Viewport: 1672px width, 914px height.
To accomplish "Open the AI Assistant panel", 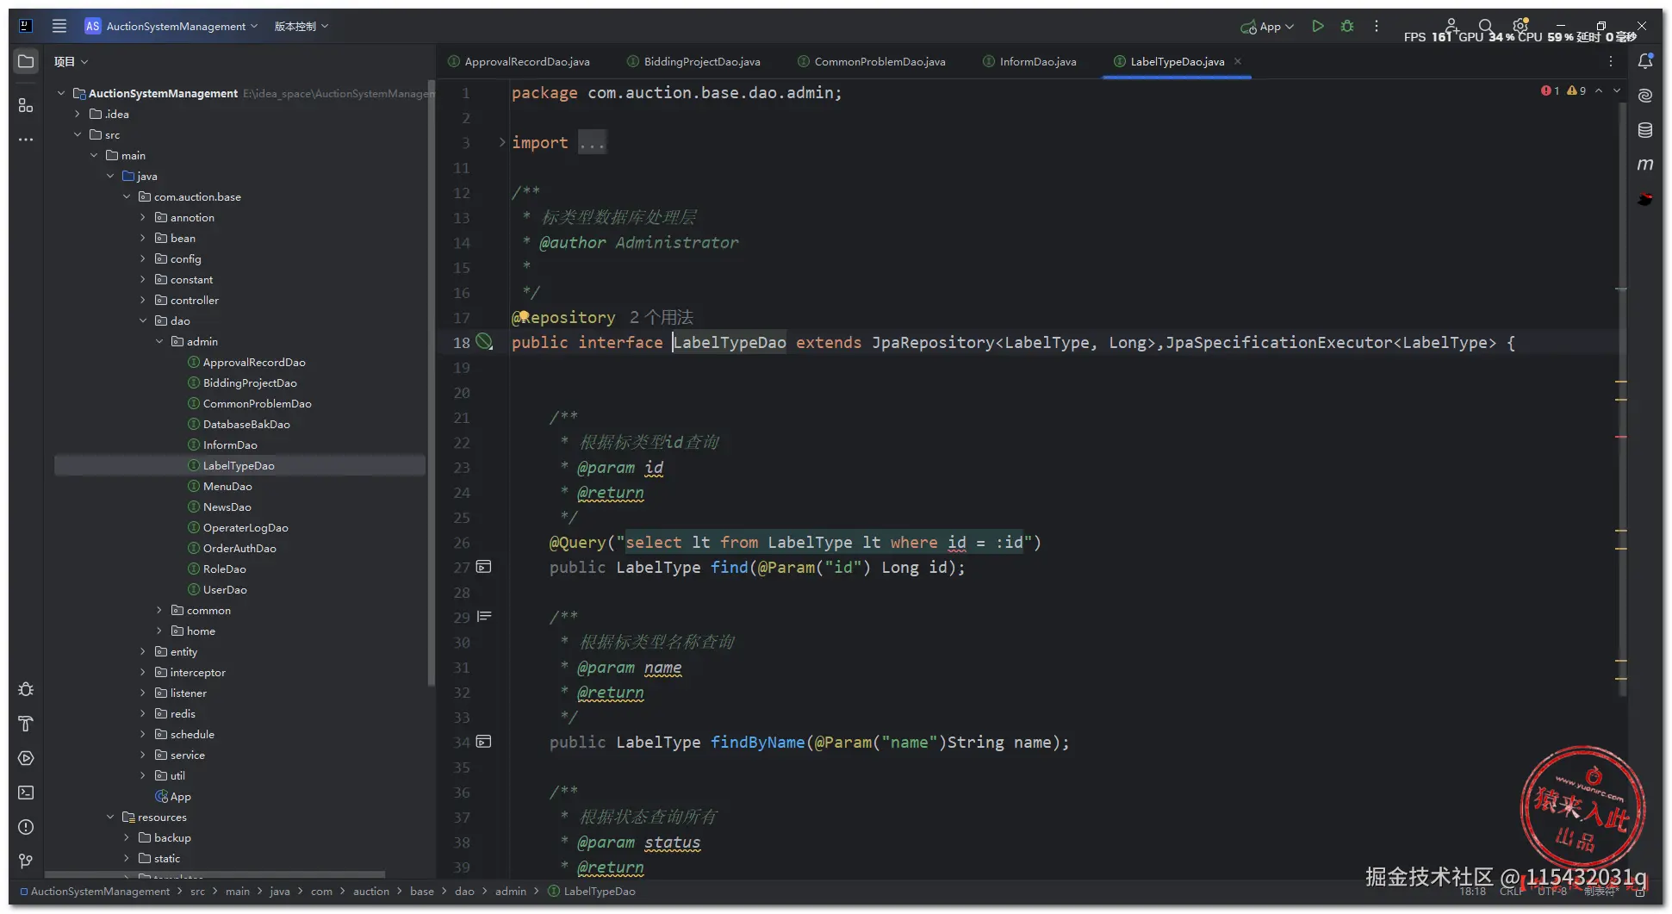I will point(1645,96).
